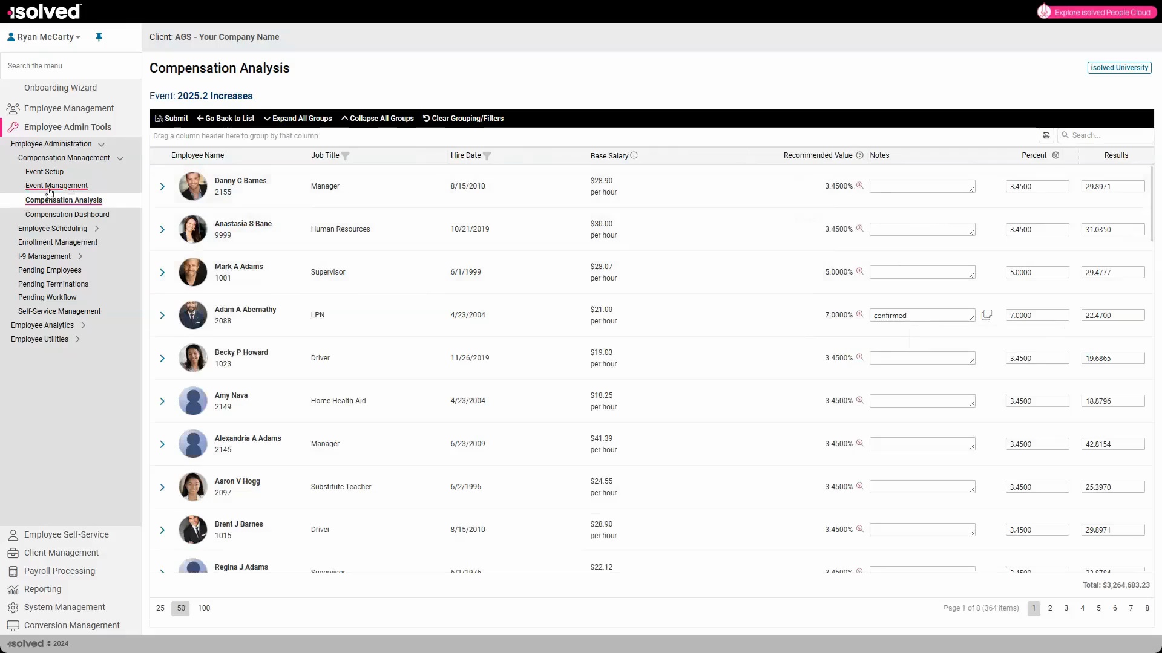The height and width of the screenshot is (653, 1162).
Task: Click the Notes field for Mark A Adams
Action: pos(922,273)
